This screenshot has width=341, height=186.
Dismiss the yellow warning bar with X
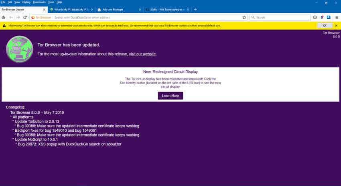[336, 25]
